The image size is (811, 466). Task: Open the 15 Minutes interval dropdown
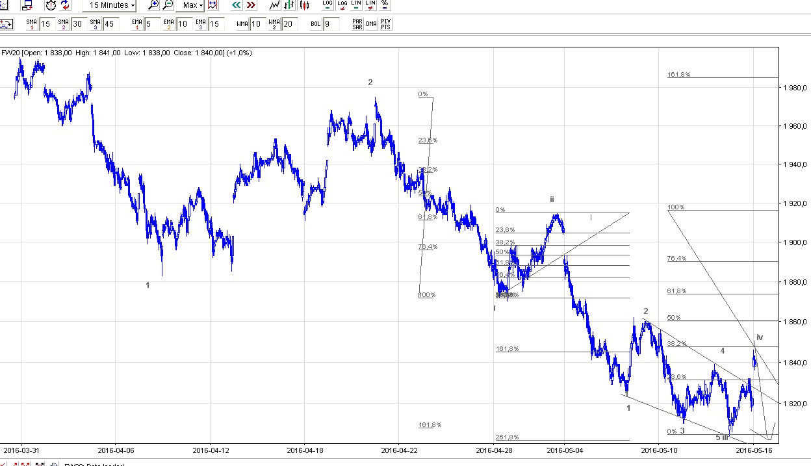coord(109,5)
